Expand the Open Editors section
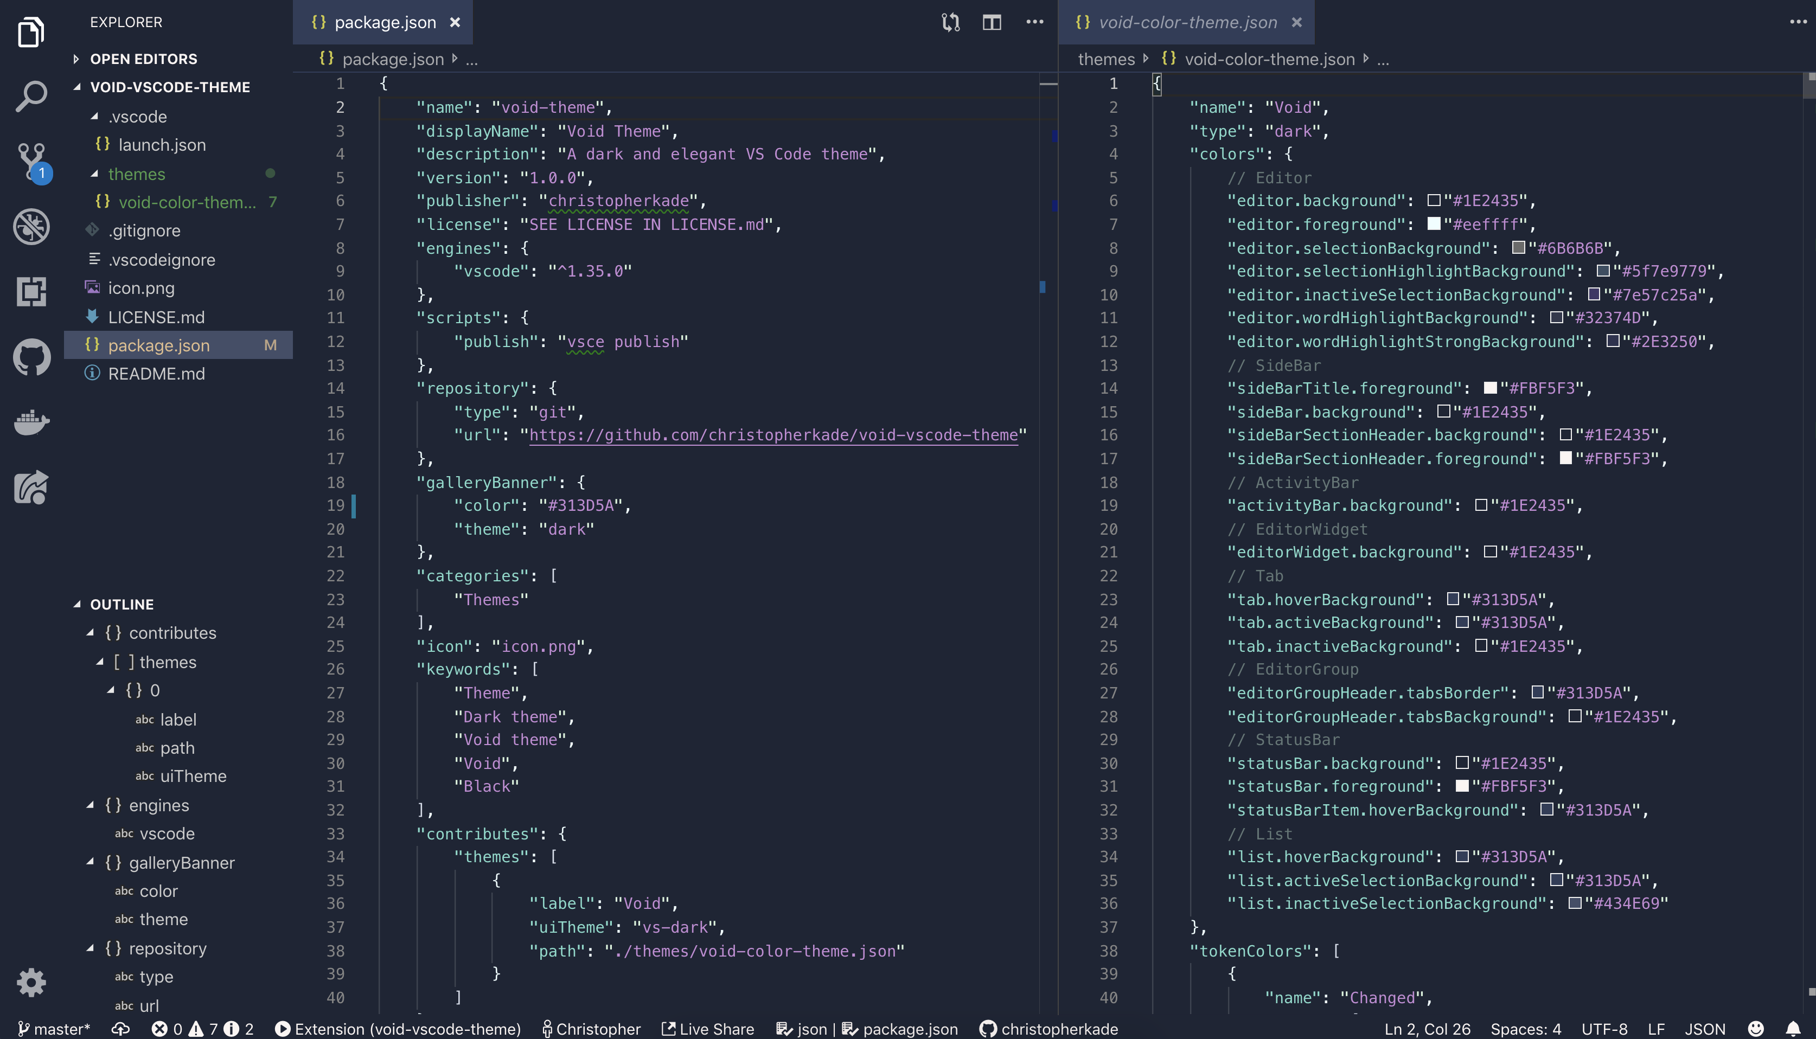Image resolution: width=1816 pixels, height=1039 pixels. point(76,59)
